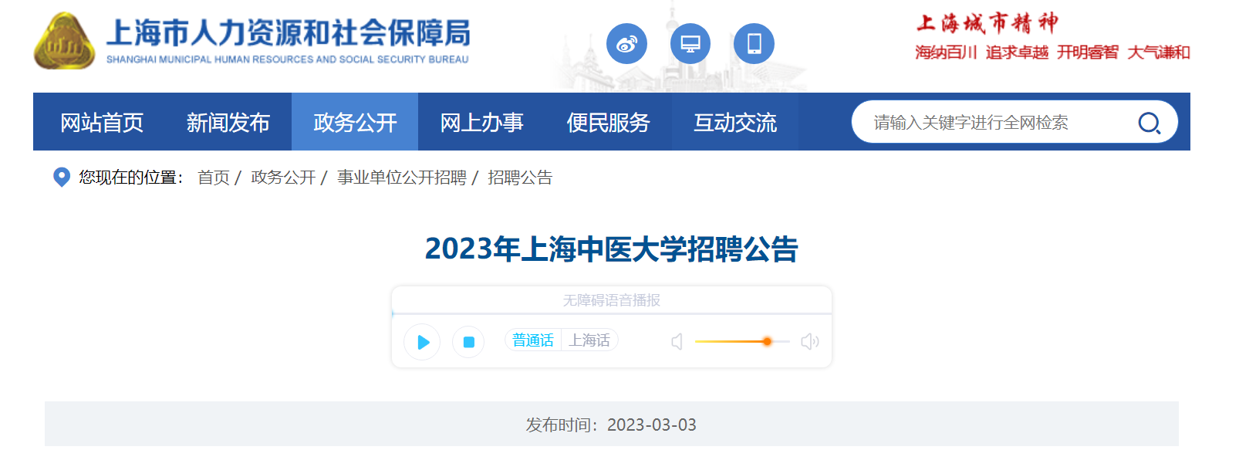Viewport: 1239px width, 450px height.
Task: Open the 政务公开 menu
Action: pos(355,122)
